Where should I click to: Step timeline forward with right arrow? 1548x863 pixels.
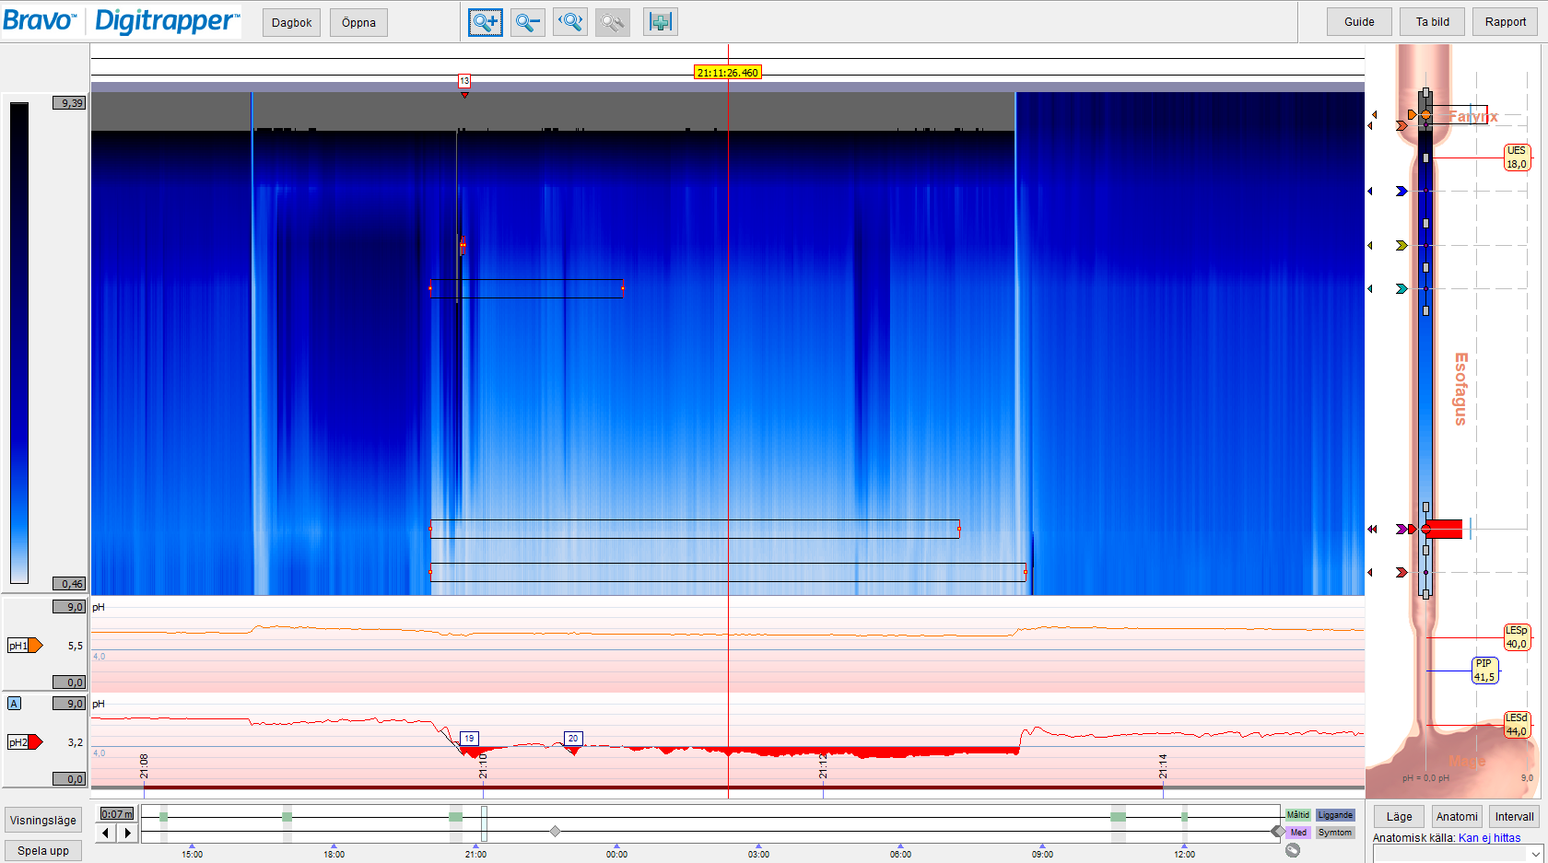click(x=128, y=833)
